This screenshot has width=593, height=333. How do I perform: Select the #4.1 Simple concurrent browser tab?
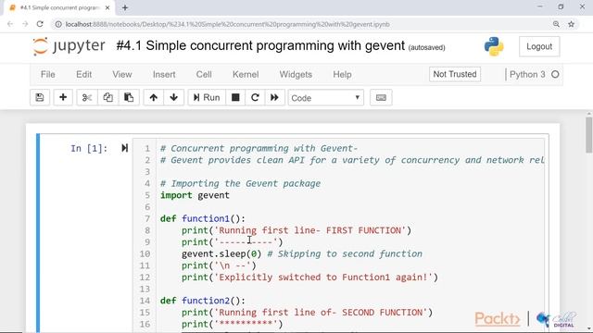(x=59, y=7)
